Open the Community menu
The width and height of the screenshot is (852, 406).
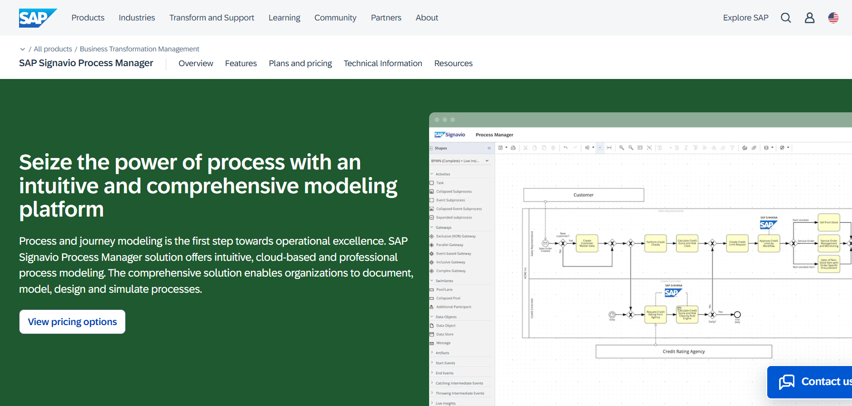(335, 18)
